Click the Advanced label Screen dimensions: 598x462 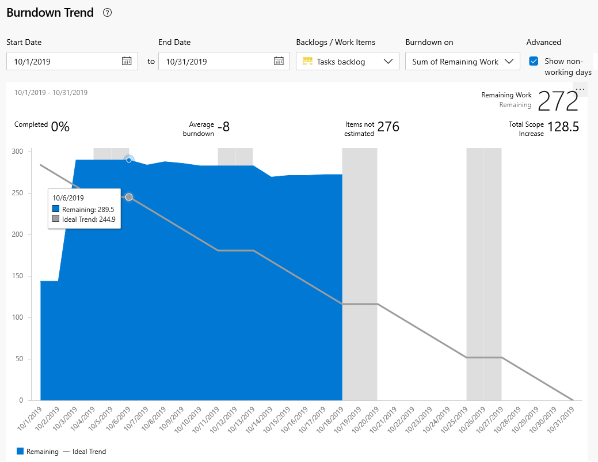click(x=544, y=43)
